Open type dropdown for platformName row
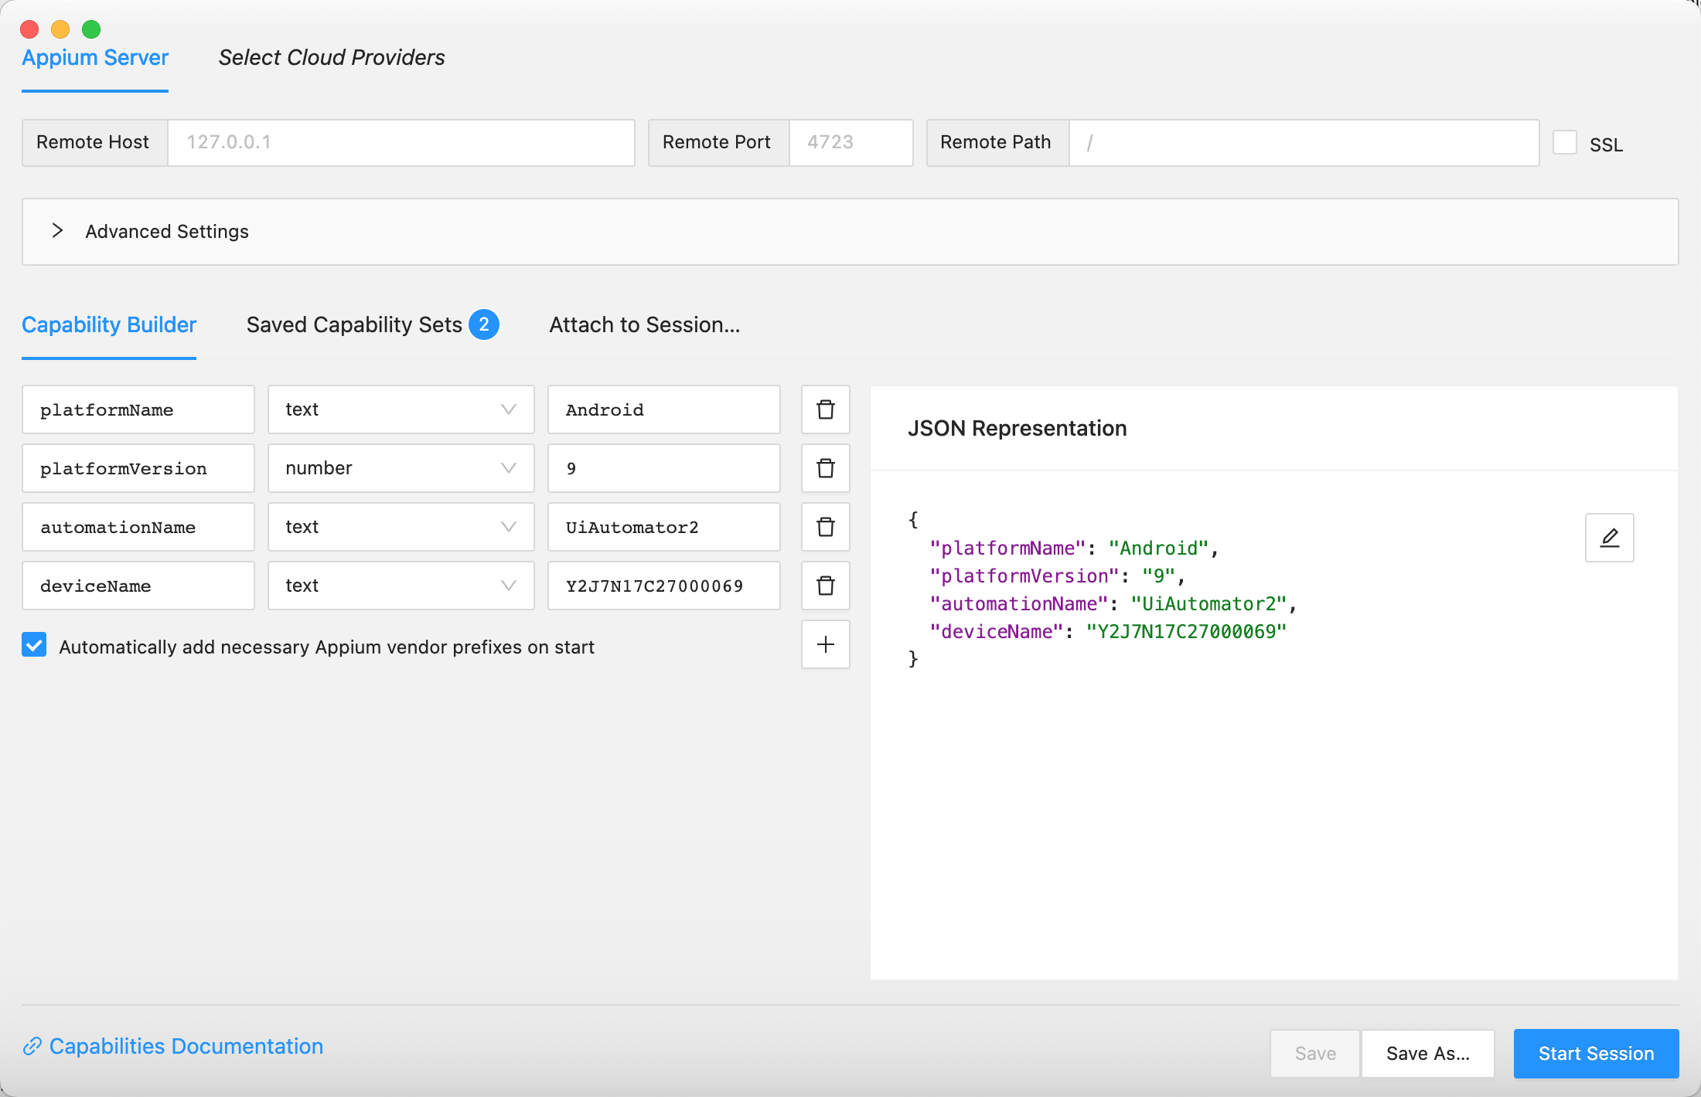The width and height of the screenshot is (1701, 1097). (x=401, y=409)
